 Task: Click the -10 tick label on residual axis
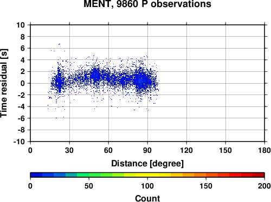(19, 142)
